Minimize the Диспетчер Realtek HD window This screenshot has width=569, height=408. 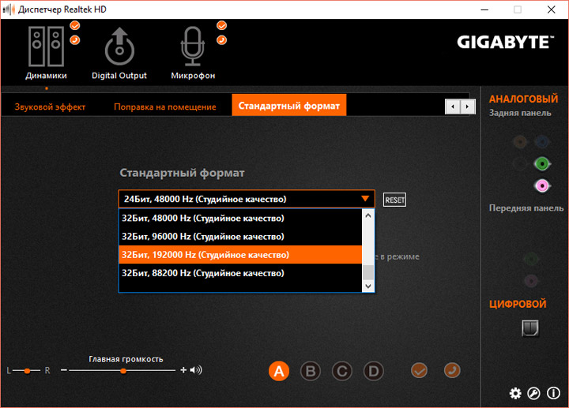tap(484, 9)
